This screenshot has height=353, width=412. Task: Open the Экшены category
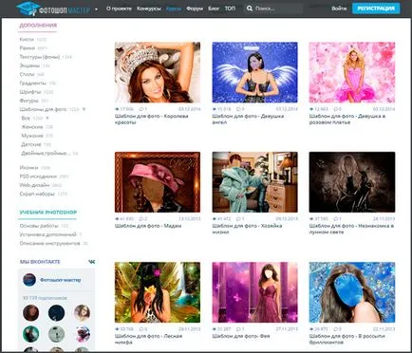[29, 65]
